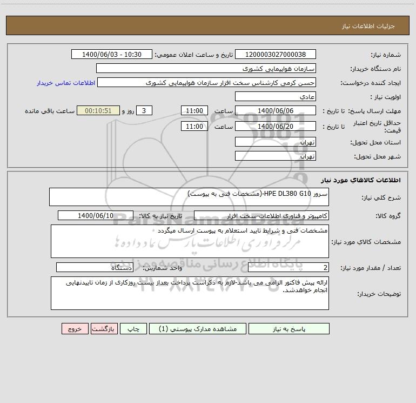The width and height of the screenshot is (416, 403).
Task: Click the 'ساعت باقی مانده' text
Action: [50, 111]
